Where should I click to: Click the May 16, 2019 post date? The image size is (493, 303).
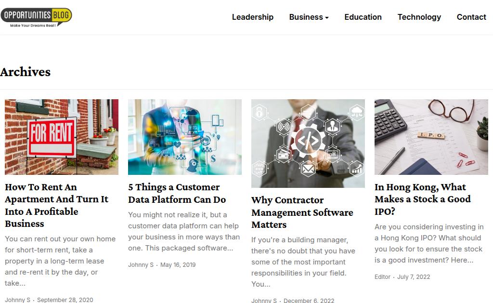click(x=178, y=264)
